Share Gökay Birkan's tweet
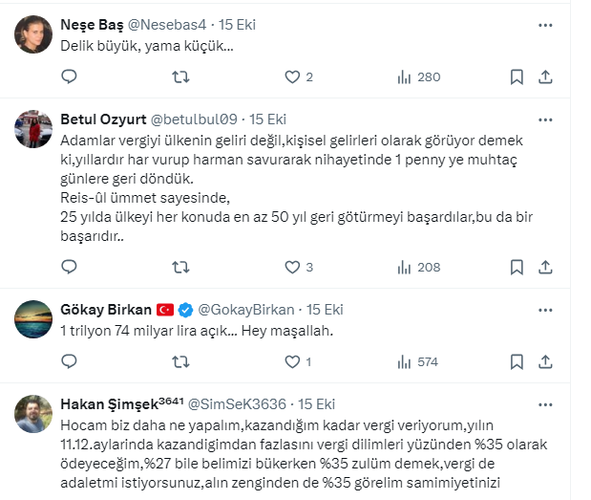 tap(545, 362)
